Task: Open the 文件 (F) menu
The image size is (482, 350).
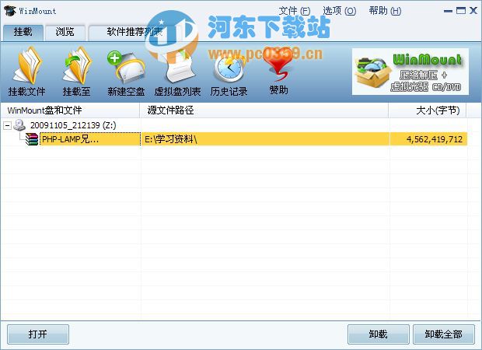Action: pyautogui.click(x=295, y=11)
